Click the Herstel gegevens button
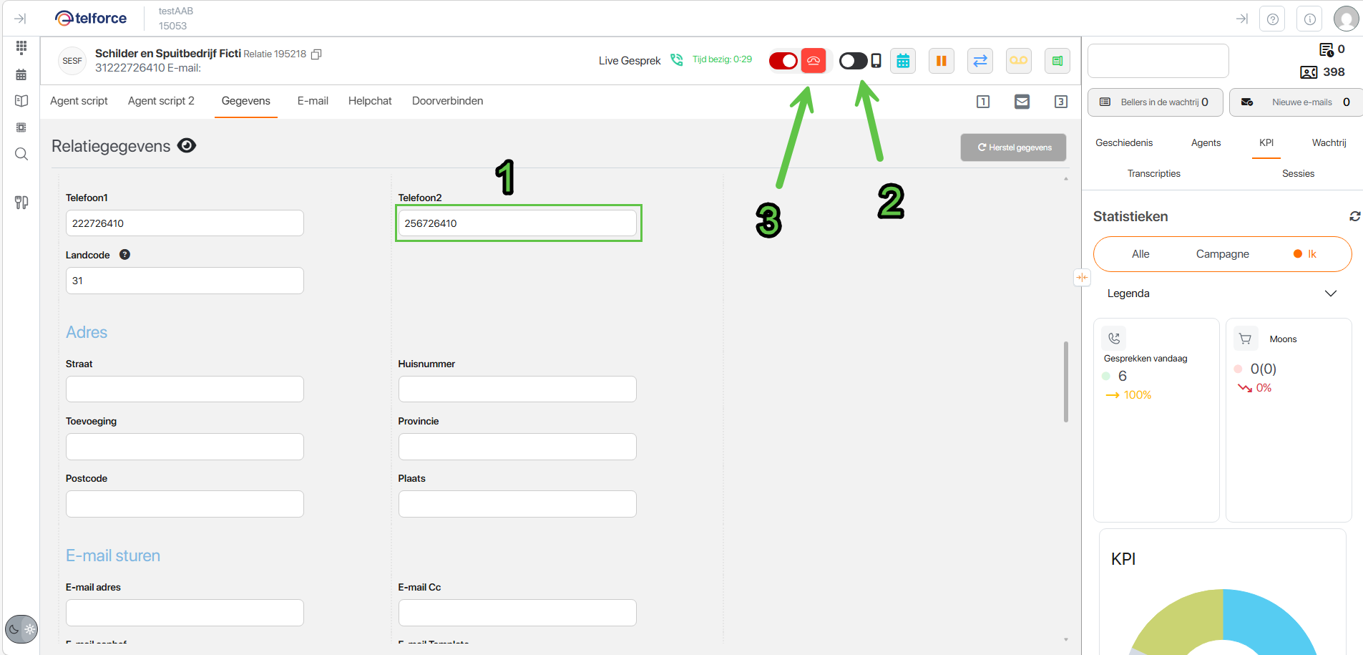This screenshot has height=655, width=1363. coord(1013,147)
